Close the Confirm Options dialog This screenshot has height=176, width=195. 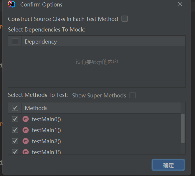click(x=180, y=4)
